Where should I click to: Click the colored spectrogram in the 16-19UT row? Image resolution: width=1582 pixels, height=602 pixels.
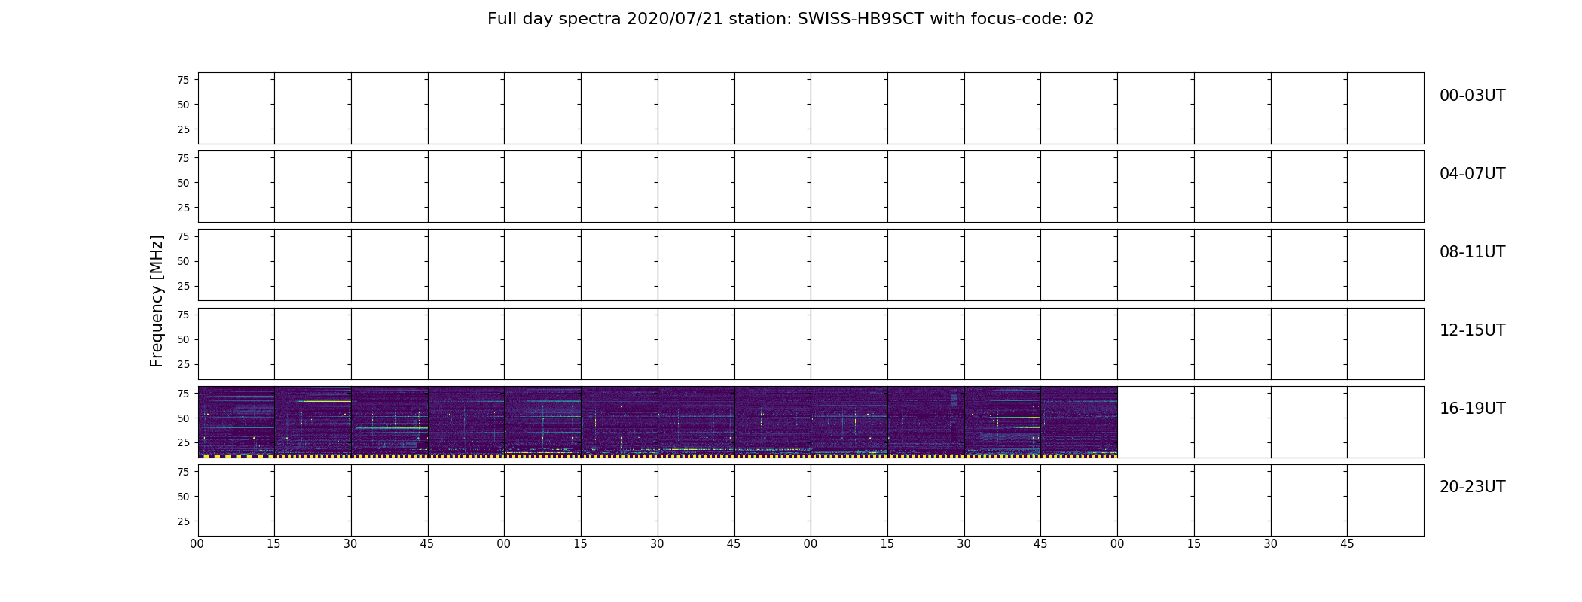coord(658,422)
